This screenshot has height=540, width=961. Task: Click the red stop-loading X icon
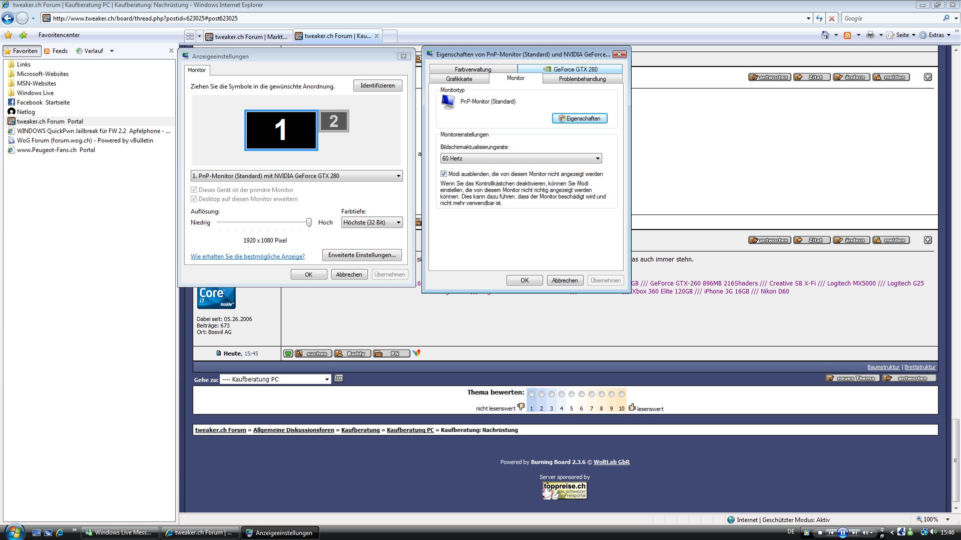point(832,18)
